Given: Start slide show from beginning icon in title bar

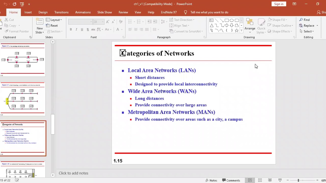Looking at the screenshot, I should 22,4.
